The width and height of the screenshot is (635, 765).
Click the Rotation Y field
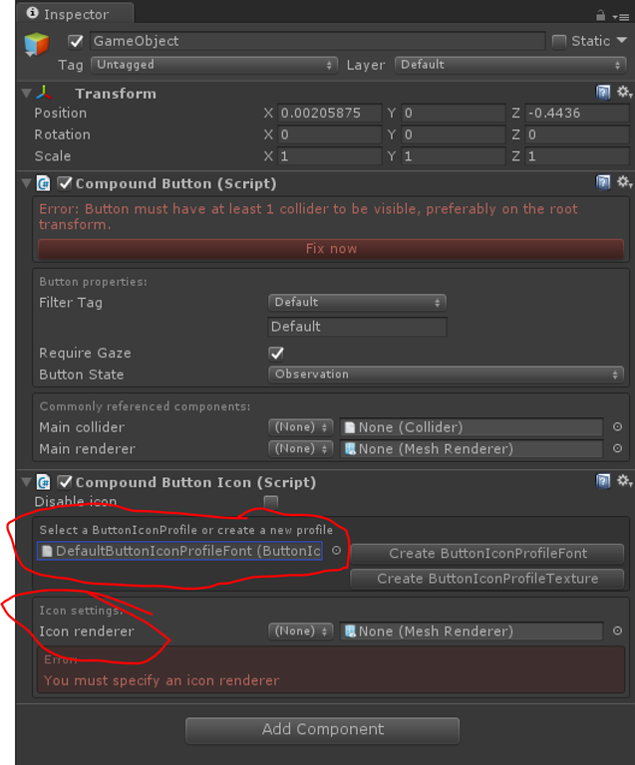click(x=454, y=134)
